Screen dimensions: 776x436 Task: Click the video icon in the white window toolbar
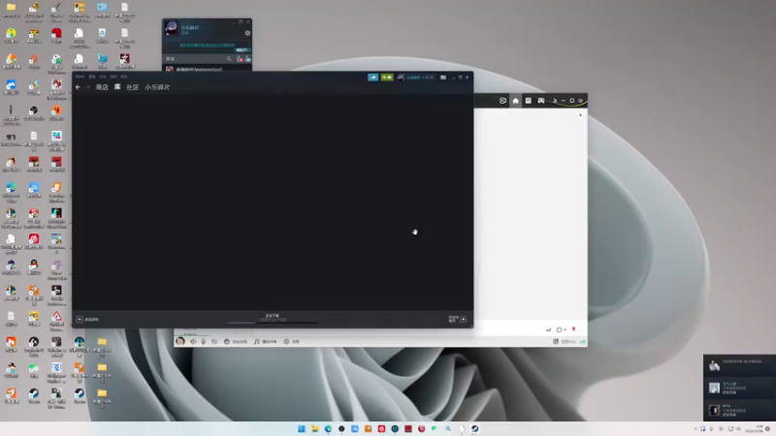(x=502, y=101)
